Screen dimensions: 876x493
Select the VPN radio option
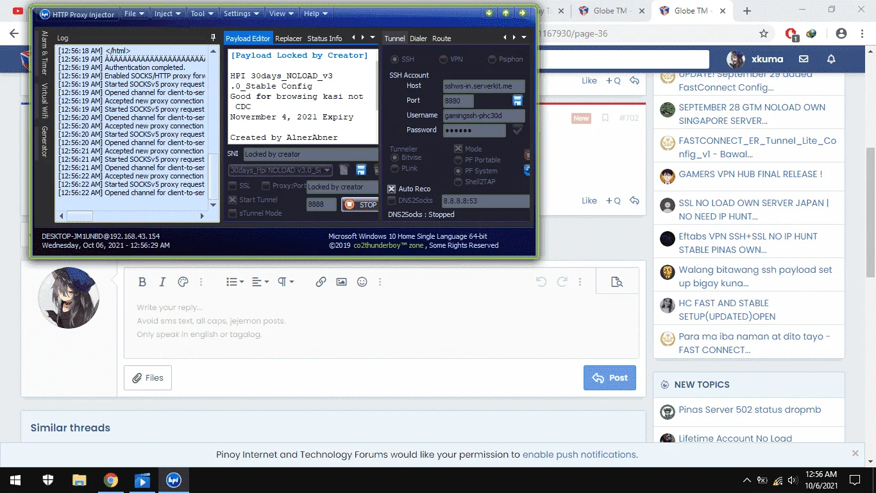coord(443,59)
